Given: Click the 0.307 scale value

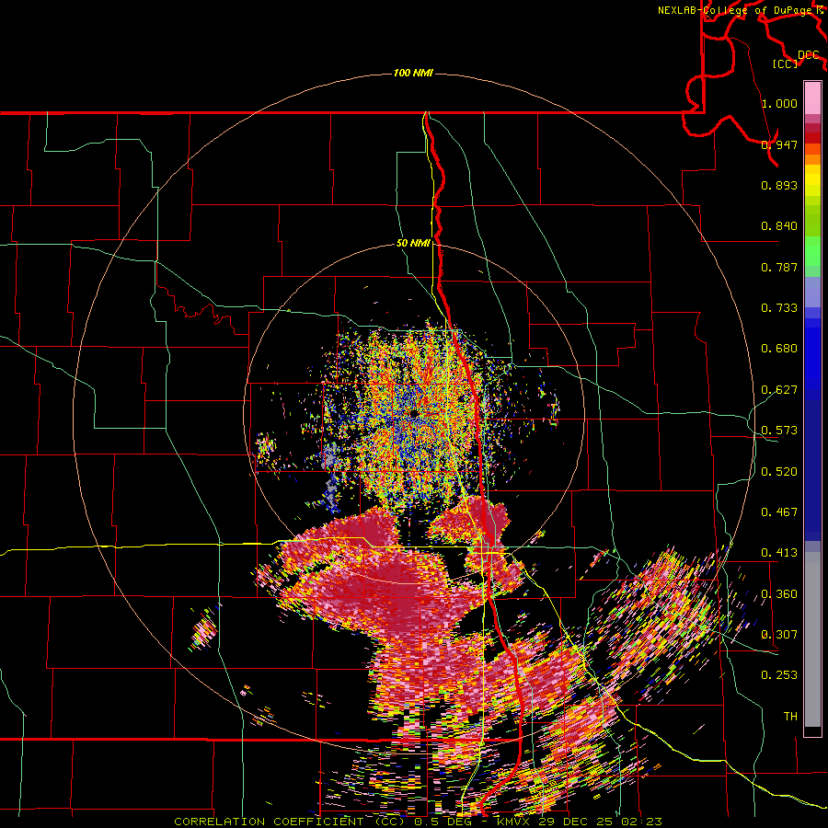Looking at the screenshot, I should coord(779,635).
